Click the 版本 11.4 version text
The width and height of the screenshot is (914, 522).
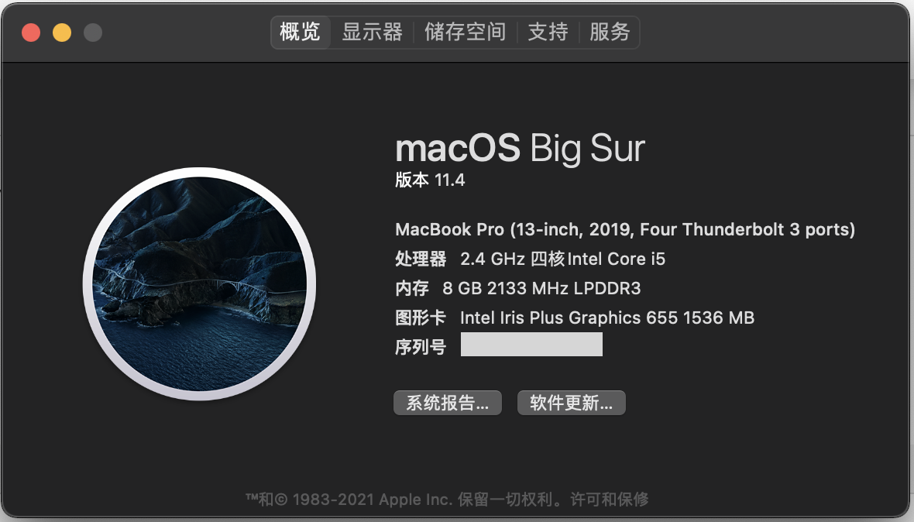point(430,180)
